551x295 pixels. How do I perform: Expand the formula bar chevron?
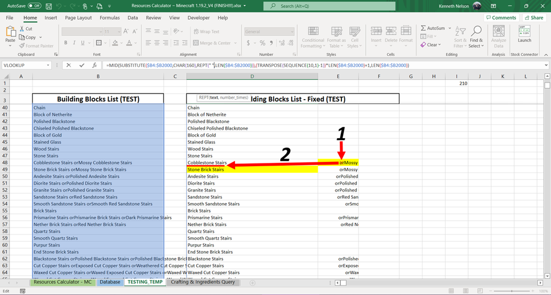(x=546, y=65)
